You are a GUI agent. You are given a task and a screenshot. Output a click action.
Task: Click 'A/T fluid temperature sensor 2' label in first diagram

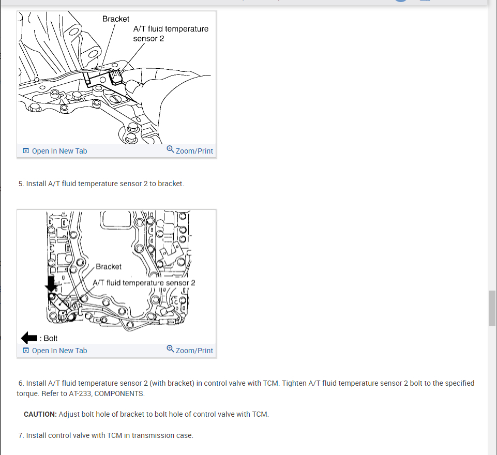171,34
